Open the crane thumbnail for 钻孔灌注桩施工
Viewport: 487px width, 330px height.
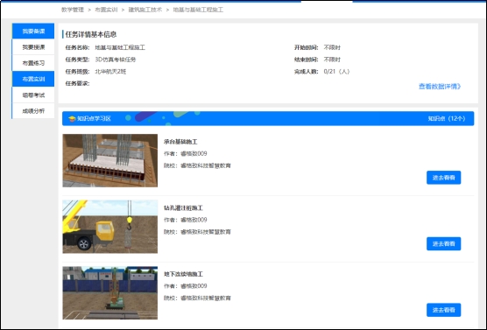[110, 227]
